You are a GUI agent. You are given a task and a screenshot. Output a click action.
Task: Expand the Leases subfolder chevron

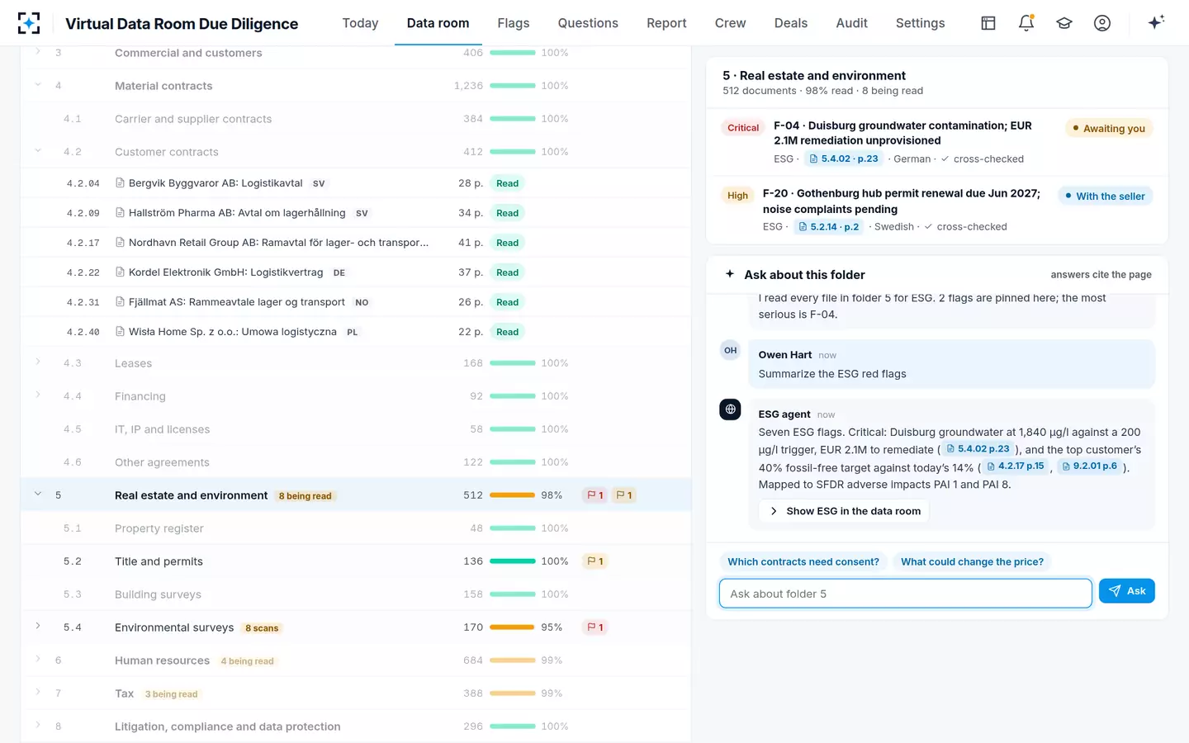tap(38, 362)
